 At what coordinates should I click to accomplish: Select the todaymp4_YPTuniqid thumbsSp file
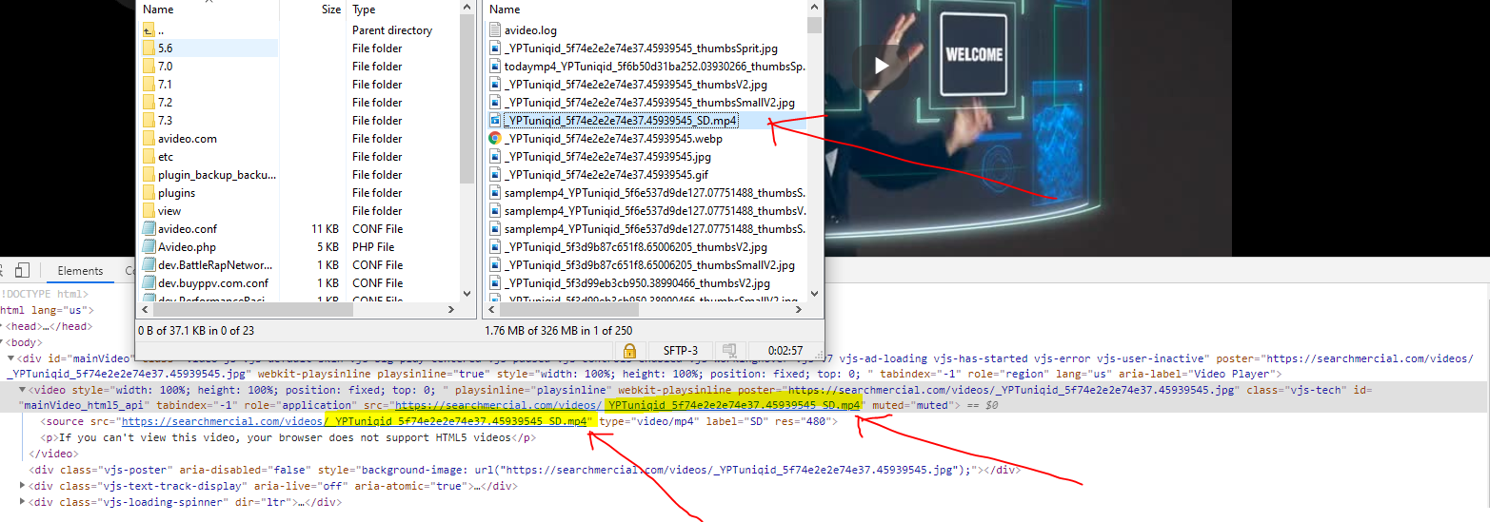pos(646,67)
